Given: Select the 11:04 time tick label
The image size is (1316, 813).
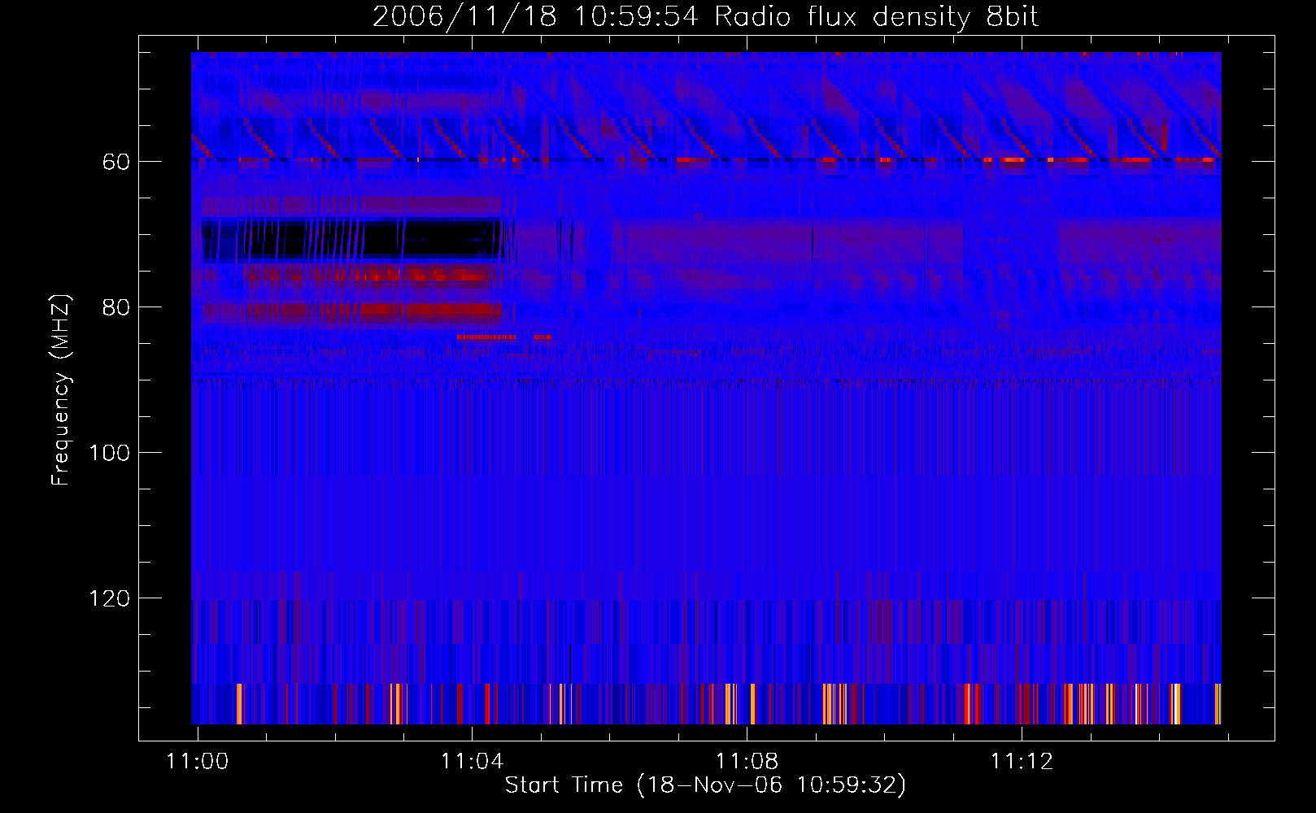Looking at the screenshot, I should point(472,762).
